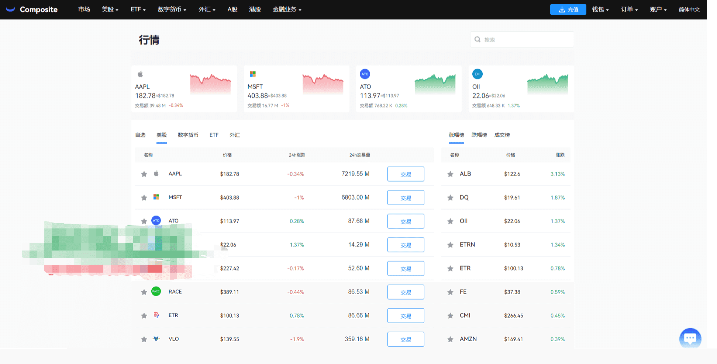Click the Microsoft logo in MSFT row

(x=156, y=197)
